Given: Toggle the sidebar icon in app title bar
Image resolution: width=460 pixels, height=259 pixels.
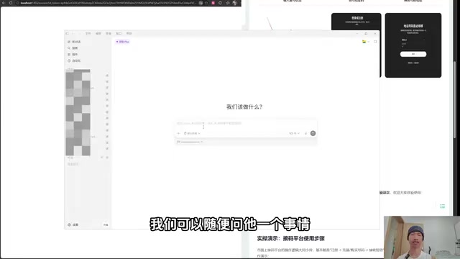Looking at the screenshot, I should click(x=67, y=34).
